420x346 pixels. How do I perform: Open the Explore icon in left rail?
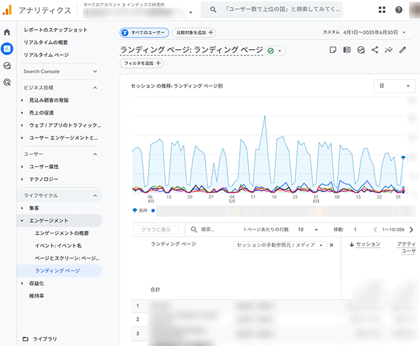point(7,65)
